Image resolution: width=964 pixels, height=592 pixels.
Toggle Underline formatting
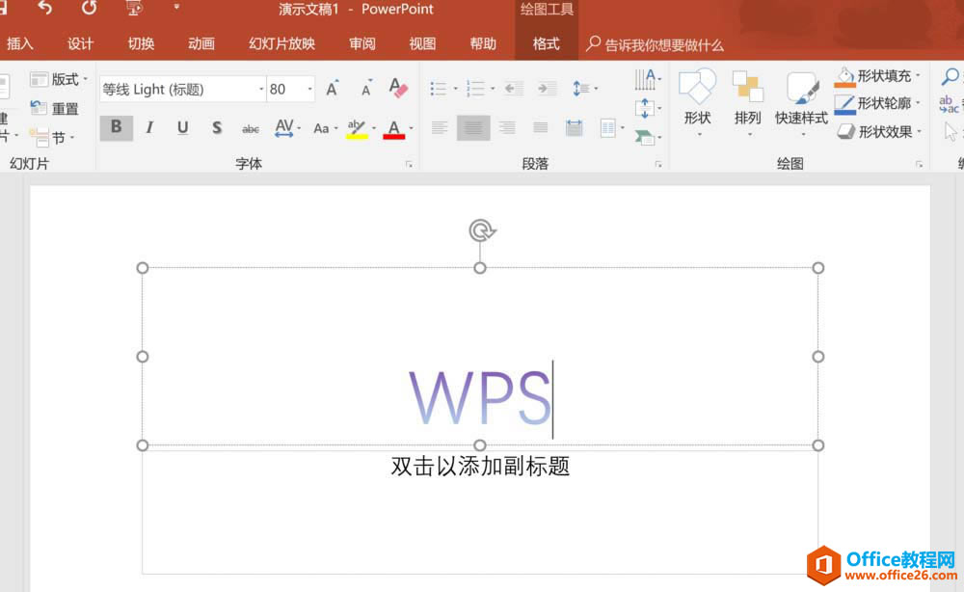pyautogui.click(x=182, y=127)
